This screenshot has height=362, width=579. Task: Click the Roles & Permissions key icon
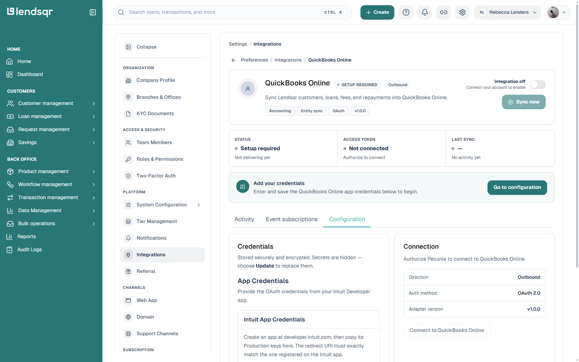[128, 159]
